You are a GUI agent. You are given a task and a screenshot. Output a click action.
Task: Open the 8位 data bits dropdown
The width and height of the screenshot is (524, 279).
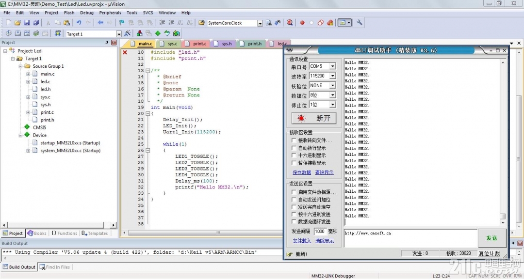tap(332, 95)
